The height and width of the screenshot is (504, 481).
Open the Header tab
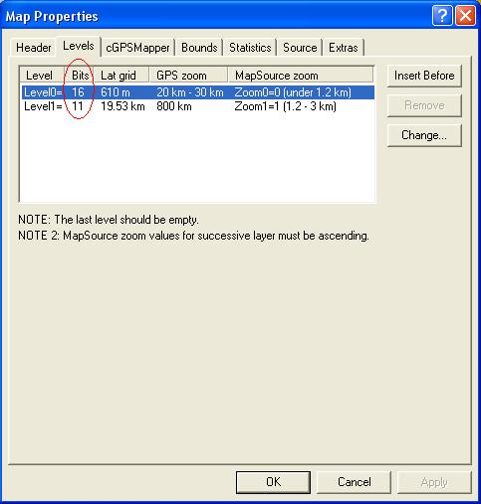coord(33,48)
